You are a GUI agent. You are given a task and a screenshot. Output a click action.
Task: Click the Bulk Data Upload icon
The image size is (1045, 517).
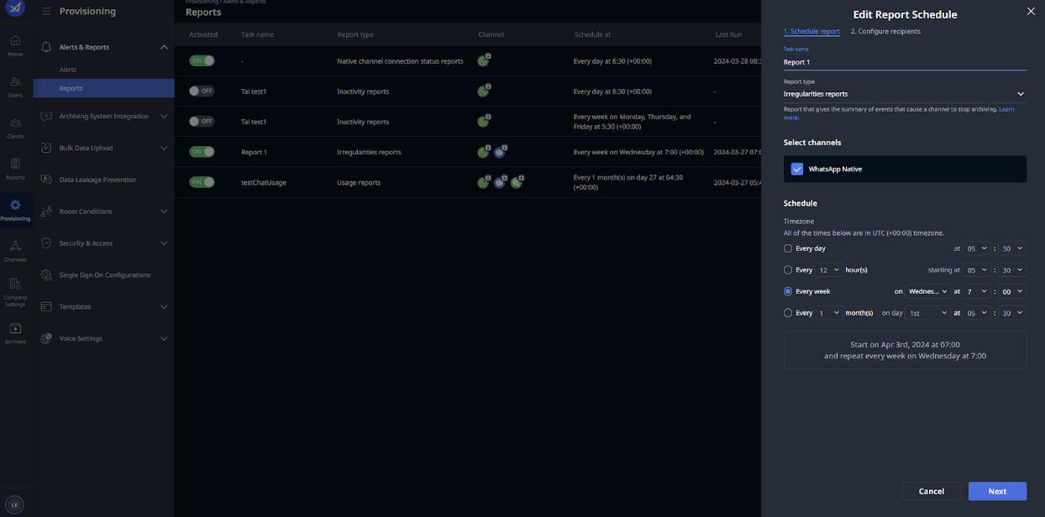46,148
